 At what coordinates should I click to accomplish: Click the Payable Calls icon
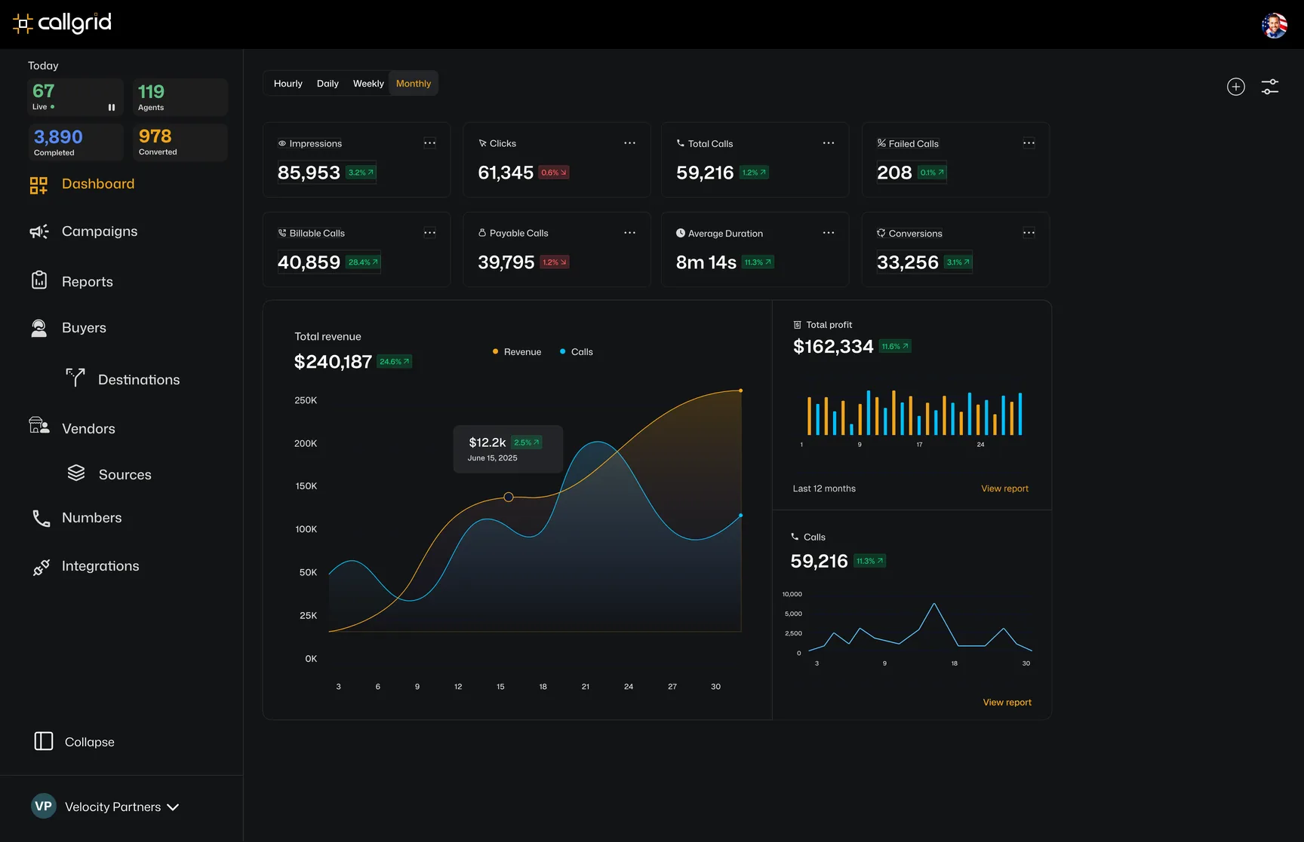[482, 233]
